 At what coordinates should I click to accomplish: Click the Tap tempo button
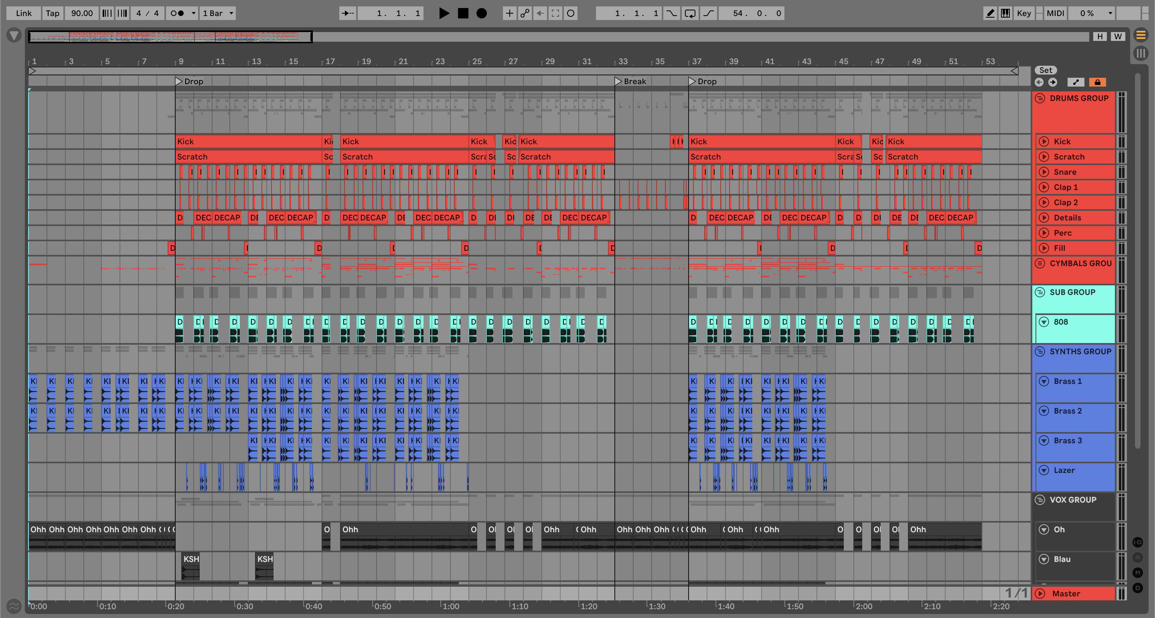(53, 14)
